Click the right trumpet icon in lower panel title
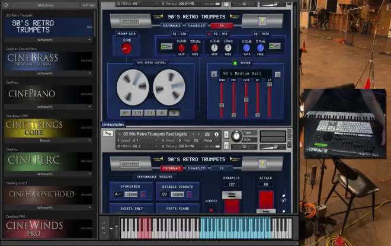The width and height of the screenshot is (391, 246). [x=235, y=159]
